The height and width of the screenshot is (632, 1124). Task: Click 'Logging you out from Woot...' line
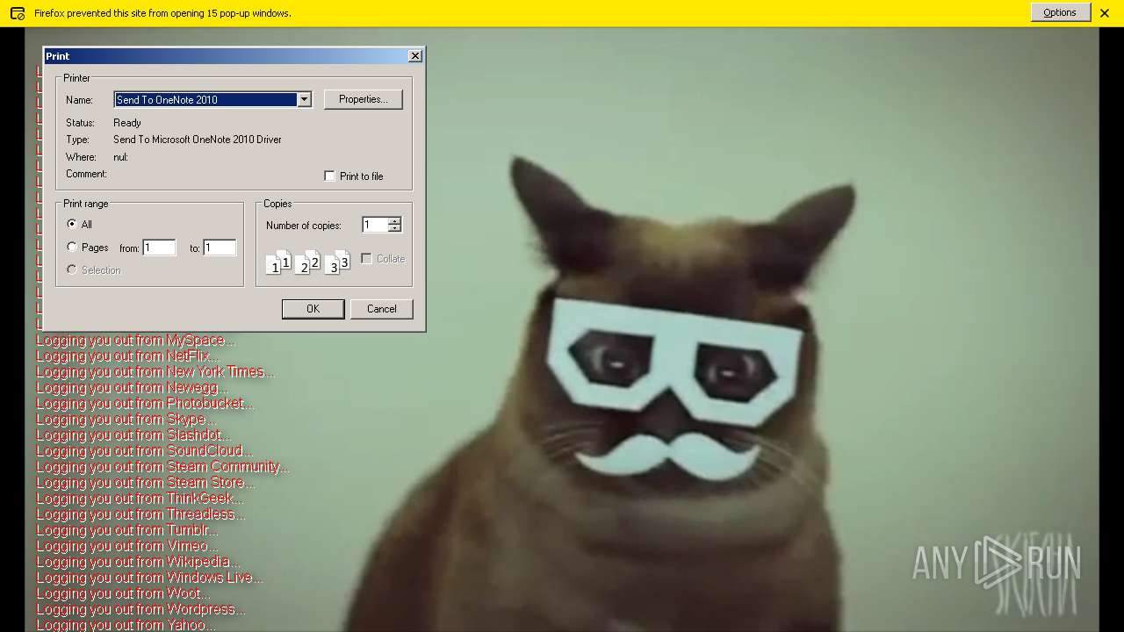(123, 593)
